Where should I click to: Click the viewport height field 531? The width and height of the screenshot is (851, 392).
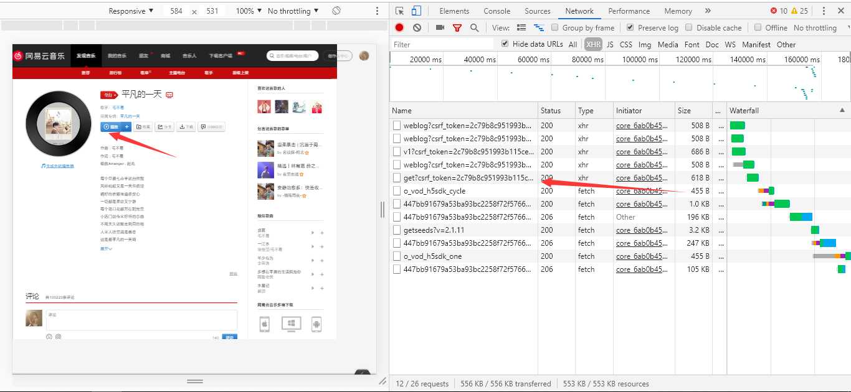click(212, 11)
